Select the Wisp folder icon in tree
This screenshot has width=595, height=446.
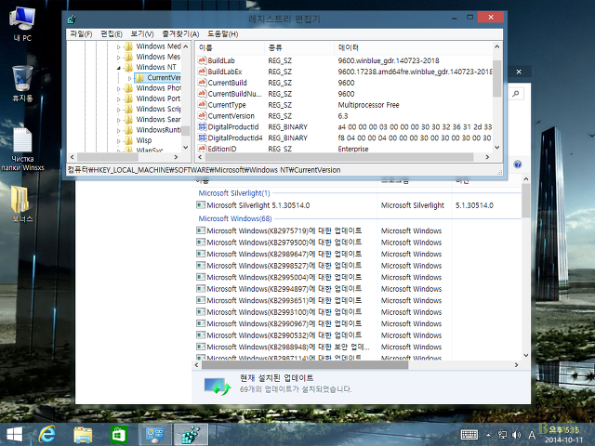point(128,140)
